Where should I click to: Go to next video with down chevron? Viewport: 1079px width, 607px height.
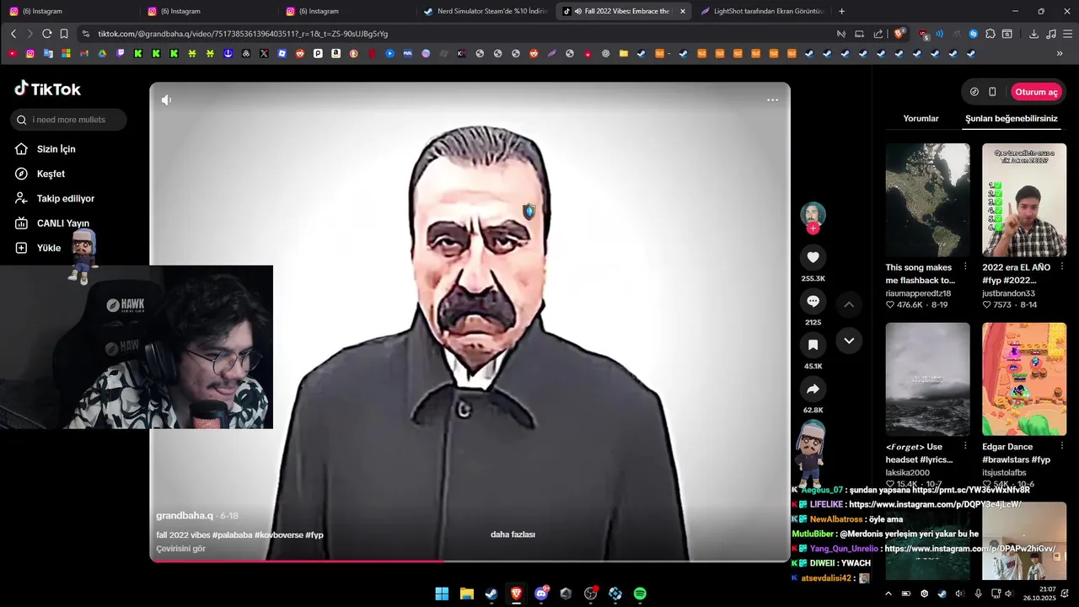pyautogui.click(x=849, y=341)
